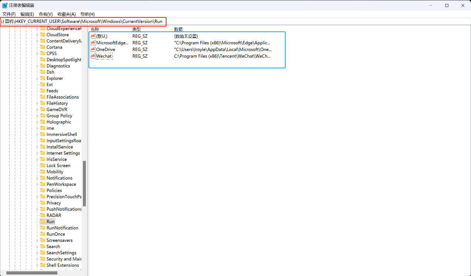Click the Registry Editor app icon in title bar
471x276 pixels.
tap(5, 5)
